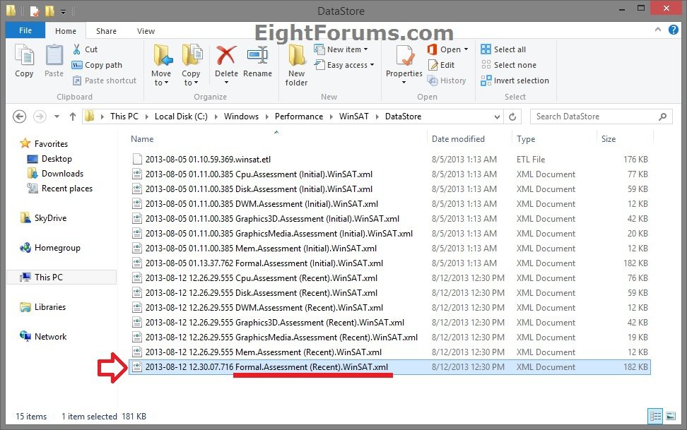This screenshot has width=687, height=430.
Task: Open Homegroup in the navigation pane
Action: [x=50, y=248]
